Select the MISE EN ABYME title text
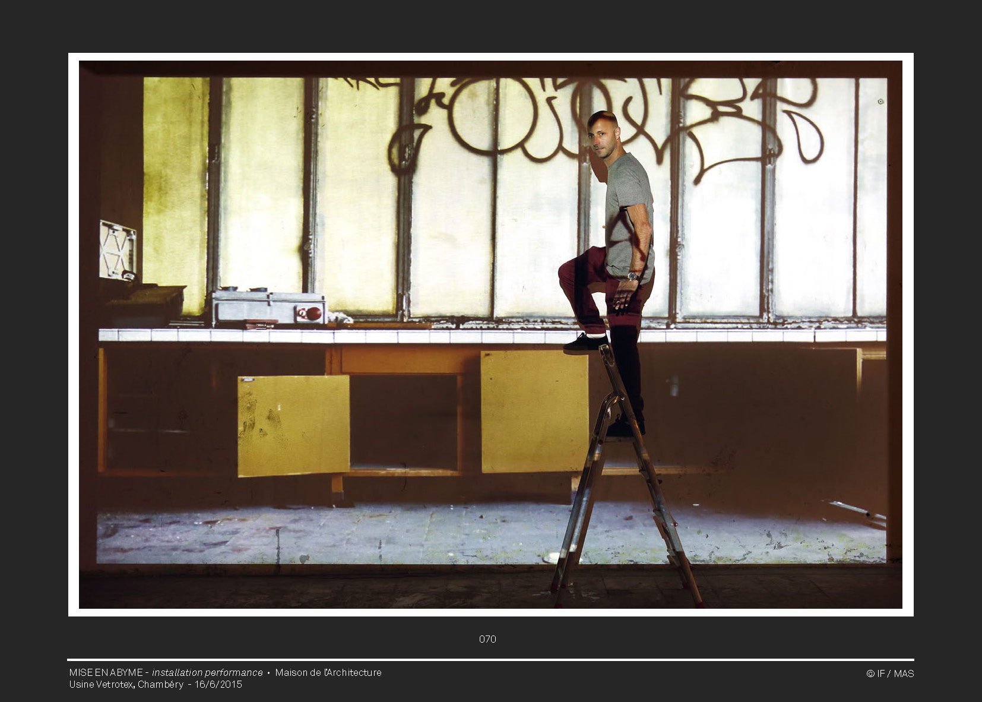The image size is (982, 702). pos(106,672)
